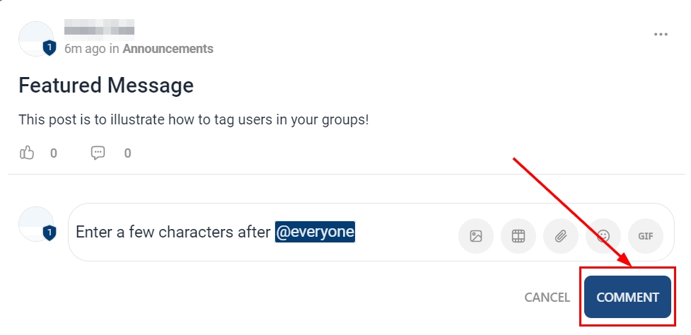
Task: Click the commenter avatar beside the input
Action: point(35,224)
